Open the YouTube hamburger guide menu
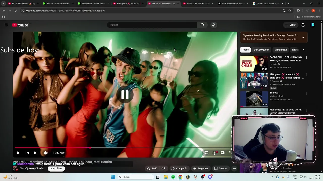 6,25
